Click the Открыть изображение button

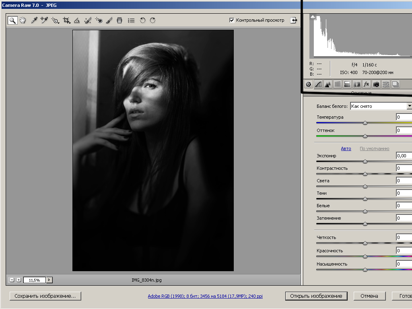[x=316, y=296]
